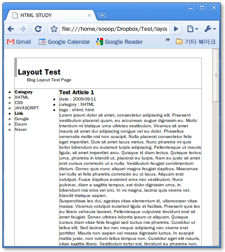
Task: Open the Gmail bookmark
Action: (19, 42)
